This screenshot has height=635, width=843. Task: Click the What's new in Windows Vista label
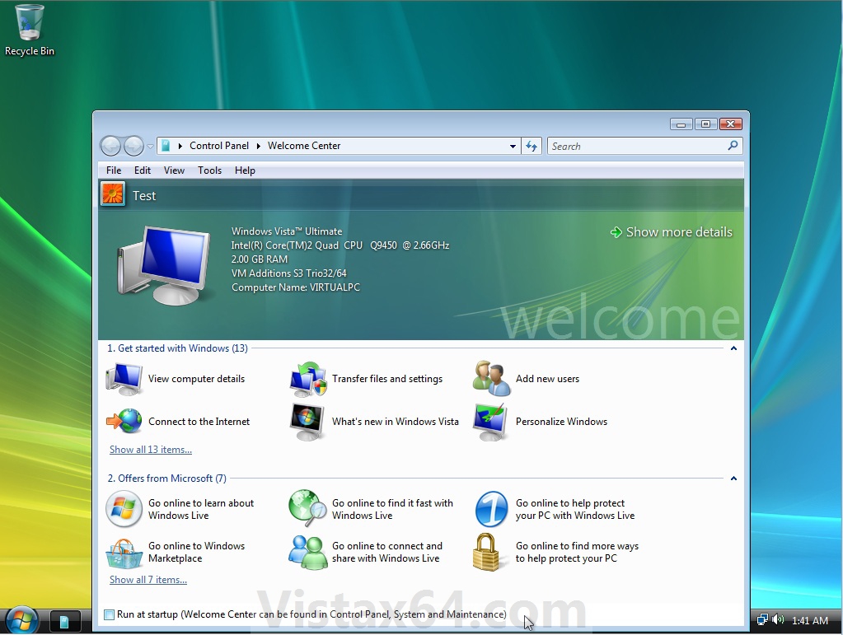pos(396,422)
